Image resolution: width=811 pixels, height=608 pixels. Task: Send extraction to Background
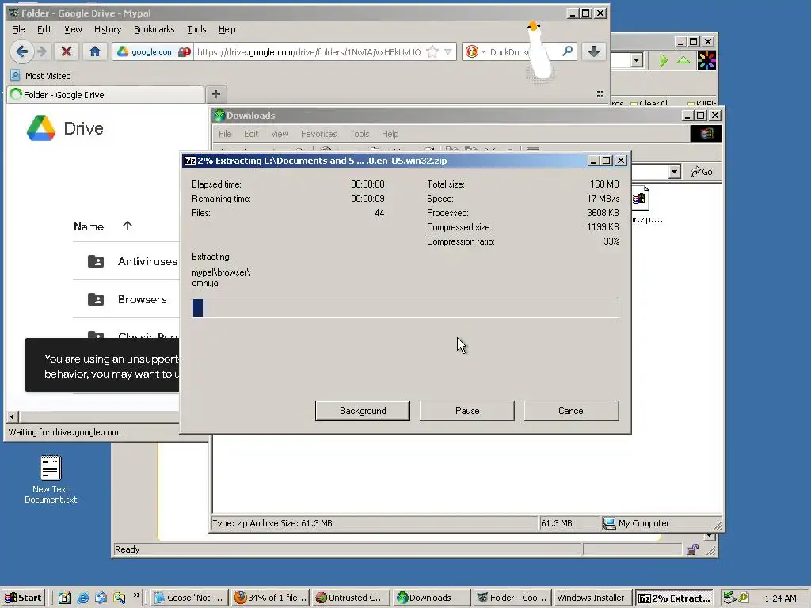[x=363, y=411]
